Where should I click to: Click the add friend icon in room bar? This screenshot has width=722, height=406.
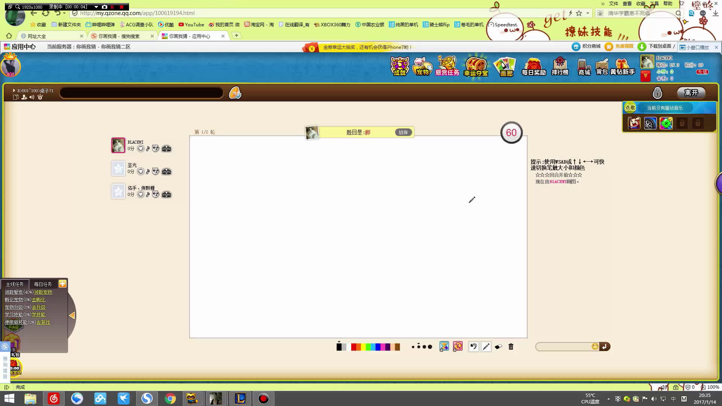point(24,97)
